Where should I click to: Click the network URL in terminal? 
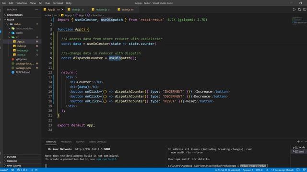93,149
